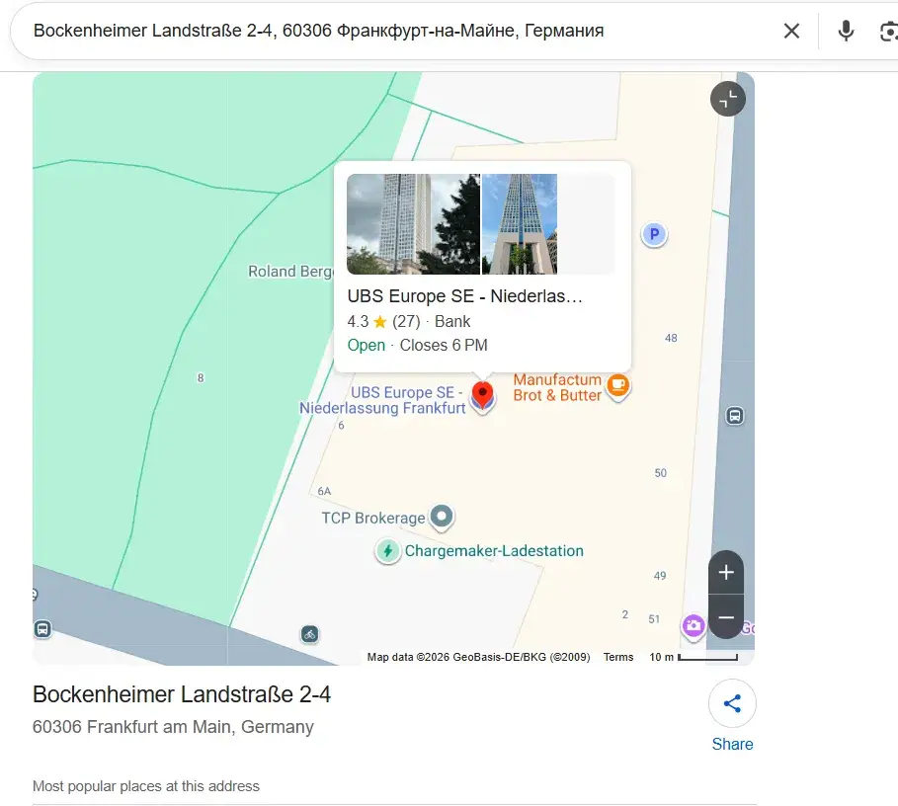Open the Chargemaker-Ladestation charging marker
This screenshot has width=898, height=806.
387,551
